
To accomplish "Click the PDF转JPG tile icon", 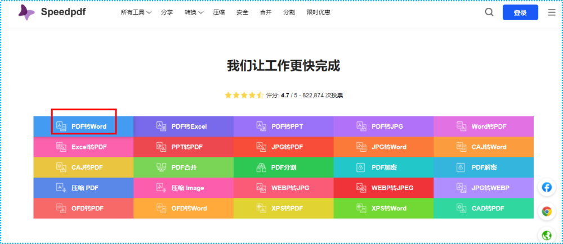I will point(361,126).
